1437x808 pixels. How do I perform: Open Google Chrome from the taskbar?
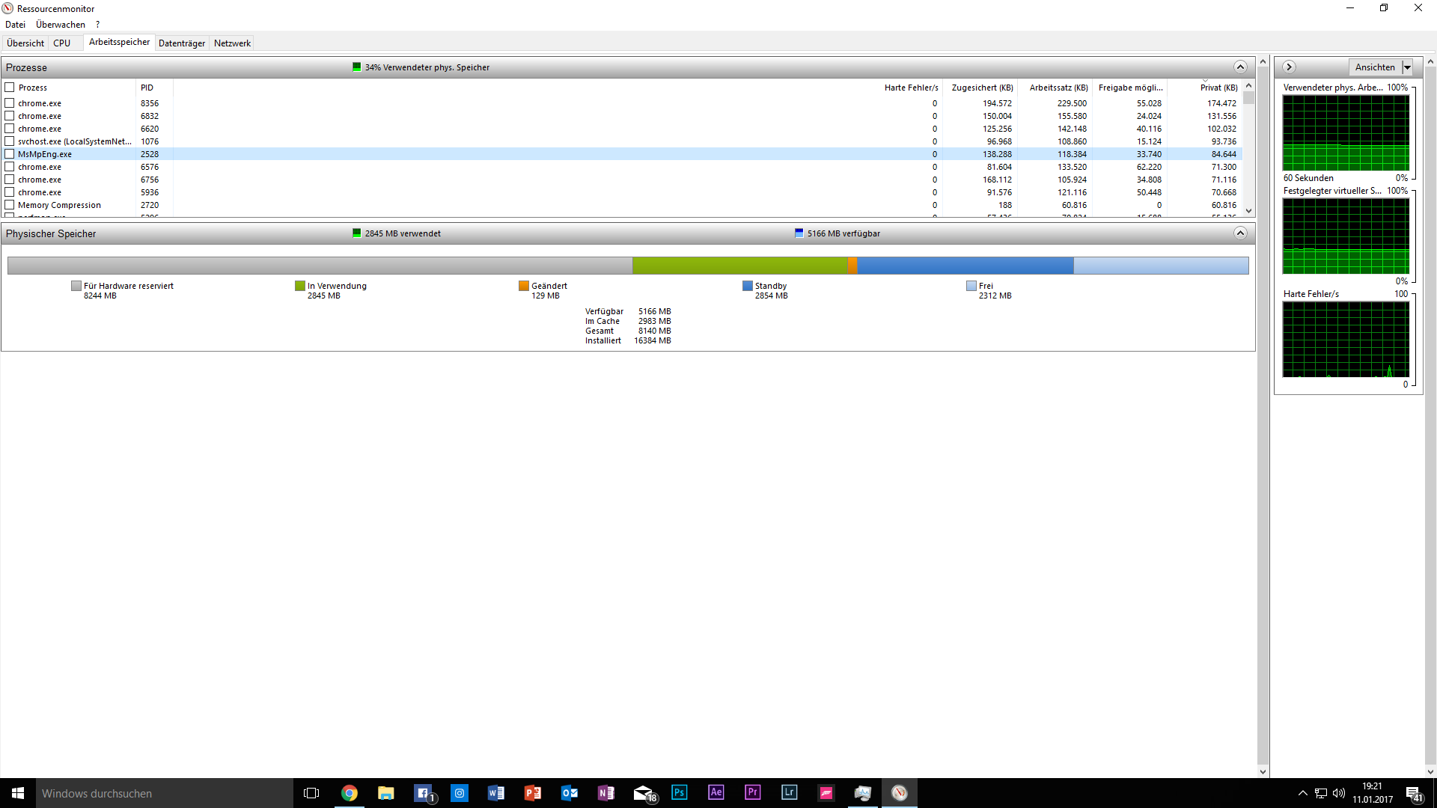click(350, 793)
